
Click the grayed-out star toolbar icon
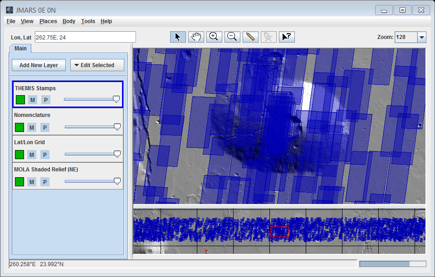(x=268, y=37)
